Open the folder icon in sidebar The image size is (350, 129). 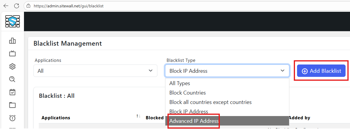point(12,105)
